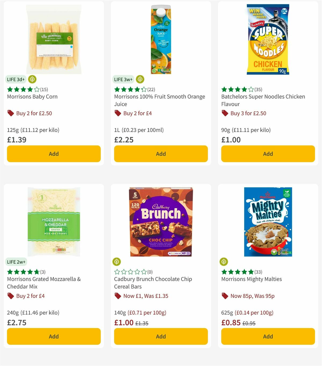Click the red offer tag icon on Super Noodles
This screenshot has width=322, height=366.
pos(225,113)
